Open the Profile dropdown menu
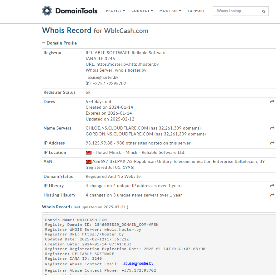Image resolution: width=280 pixels, height=275 pixels. point(115,11)
